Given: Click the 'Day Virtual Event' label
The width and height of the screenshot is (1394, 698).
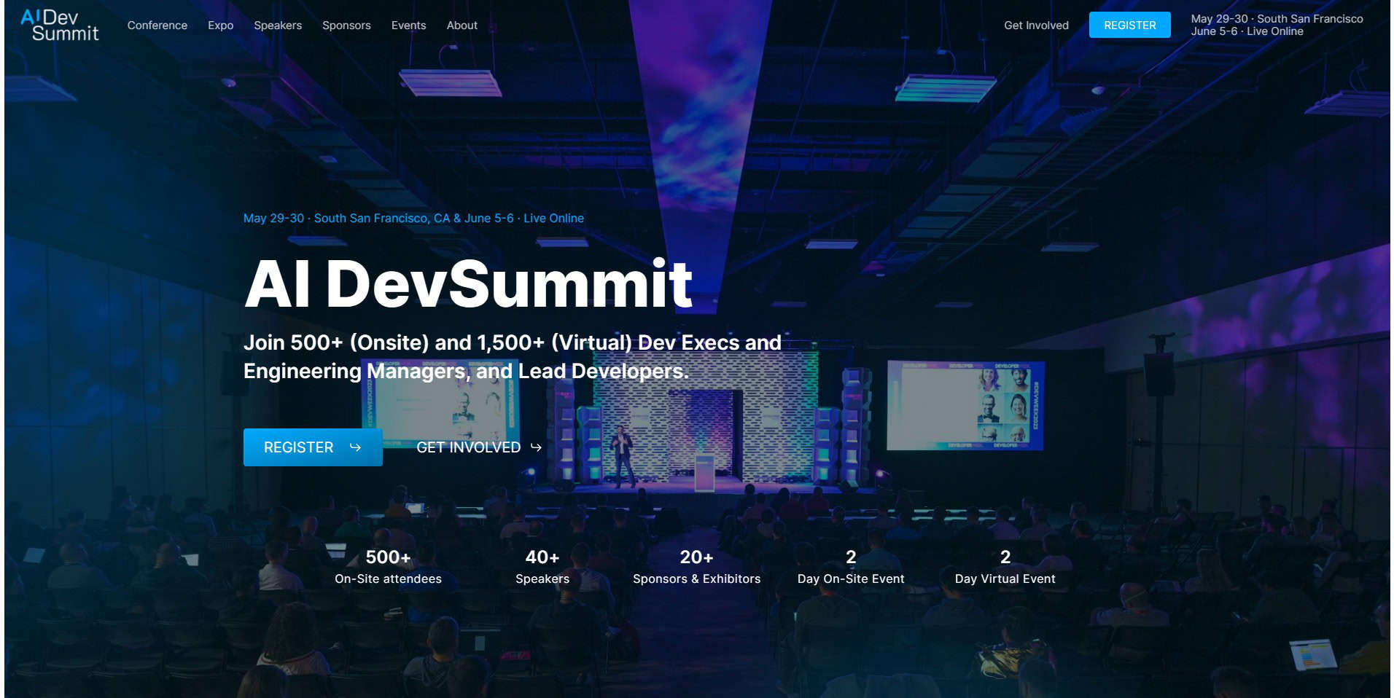Looking at the screenshot, I should 1005,579.
